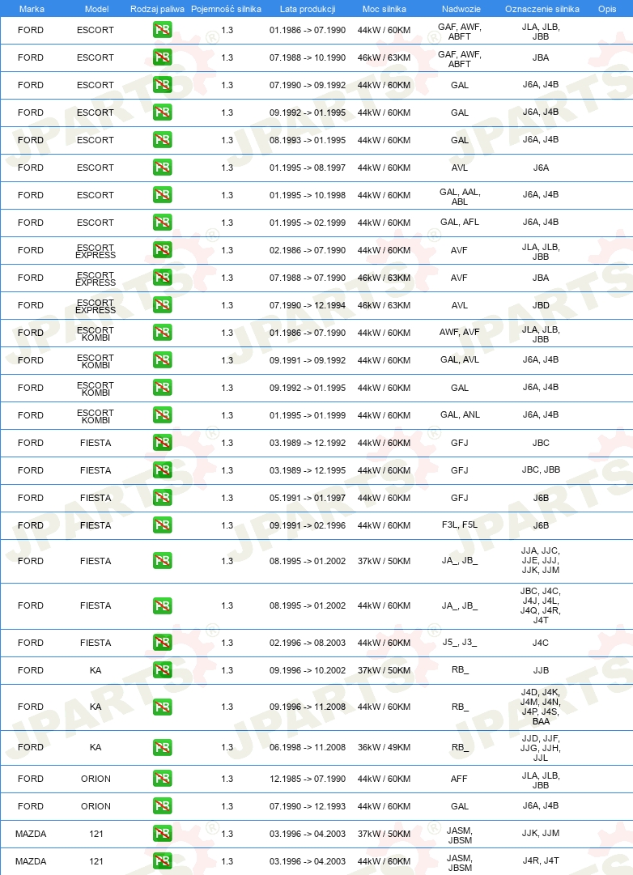Click petrol icon for Escort Kombi 01.1986 row
Viewport: 633px width, 875px height.
pos(163,333)
